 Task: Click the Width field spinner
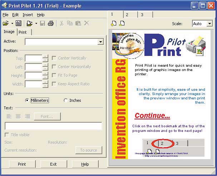click(x=45, y=84)
